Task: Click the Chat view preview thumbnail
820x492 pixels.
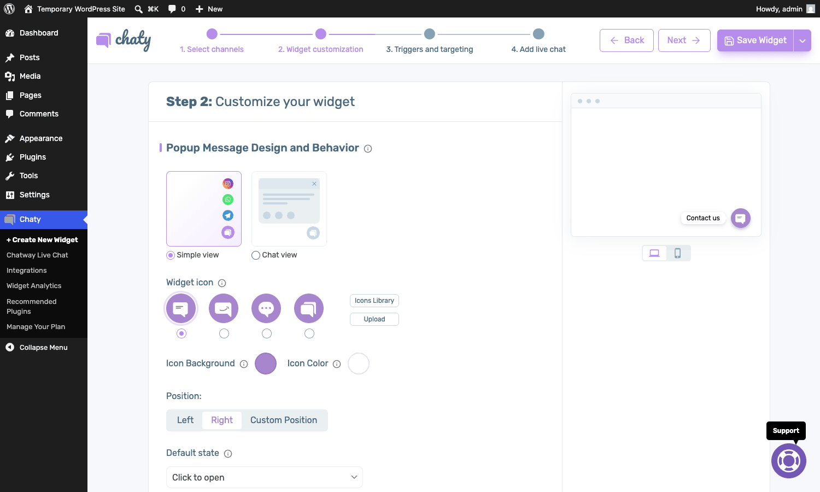Action: (289, 209)
